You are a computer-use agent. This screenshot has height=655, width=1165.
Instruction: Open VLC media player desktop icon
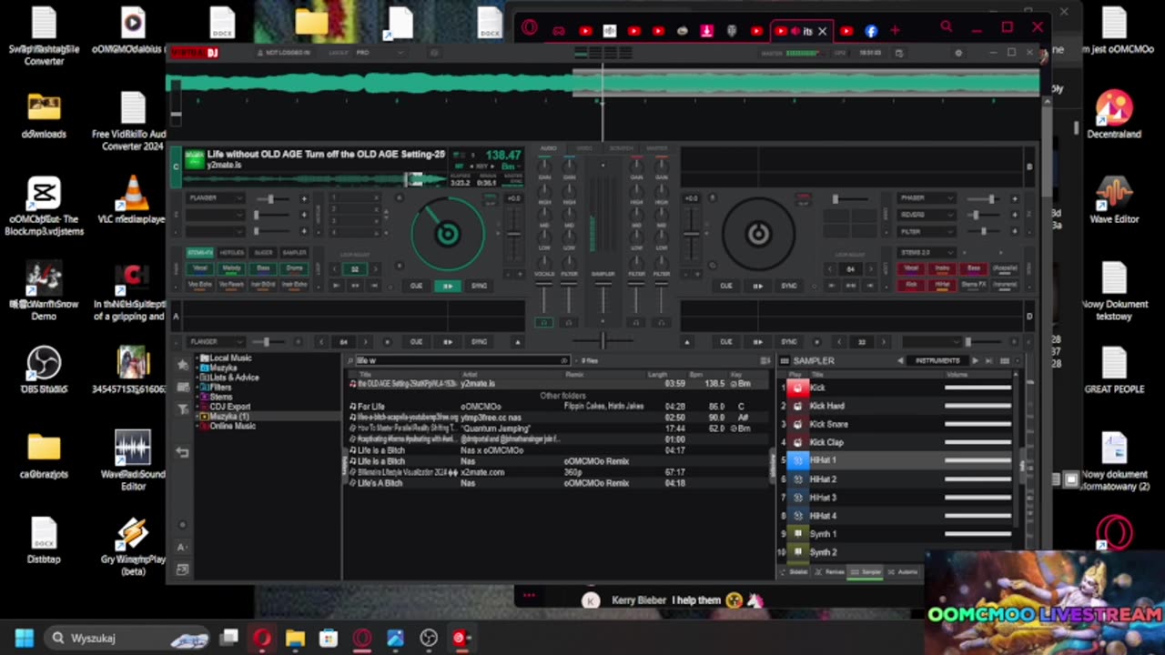(133, 200)
